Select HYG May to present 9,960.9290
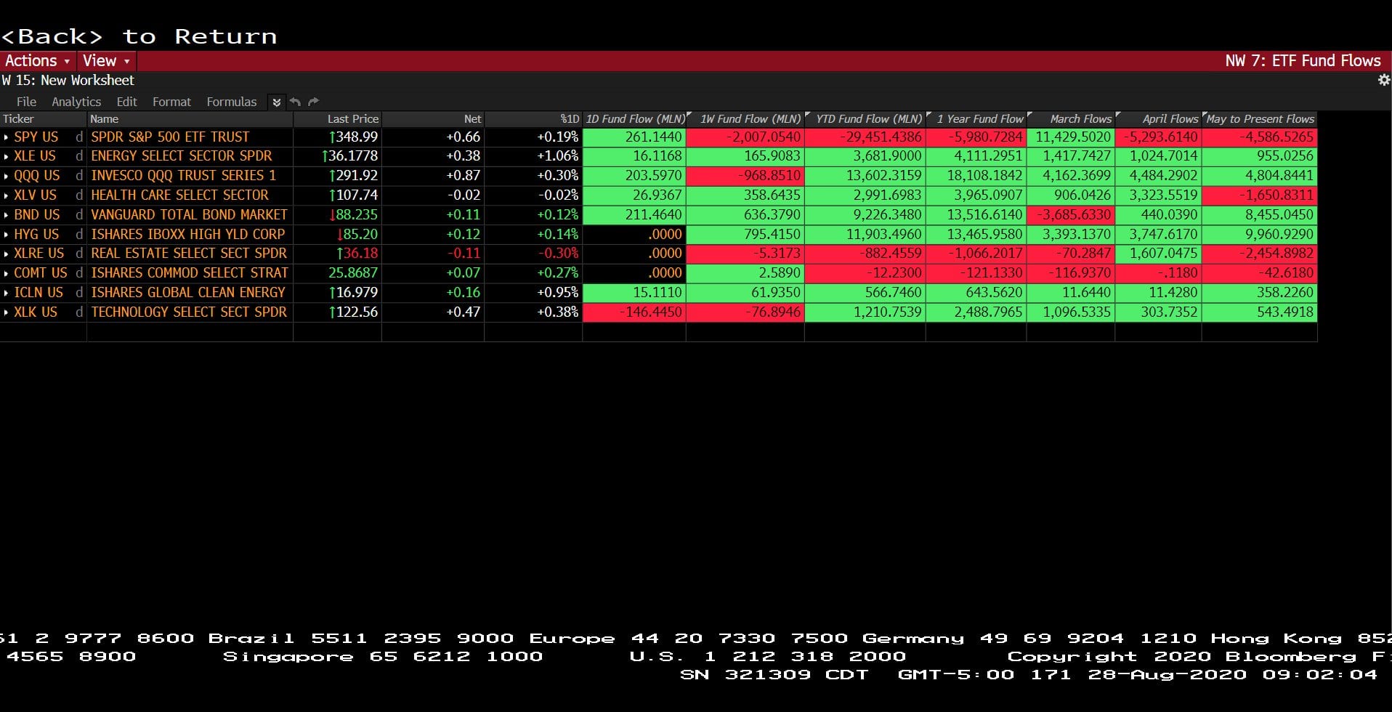The width and height of the screenshot is (1392, 712). pyautogui.click(x=1260, y=235)
